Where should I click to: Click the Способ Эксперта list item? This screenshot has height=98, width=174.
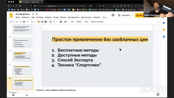(x=75, y=60)
